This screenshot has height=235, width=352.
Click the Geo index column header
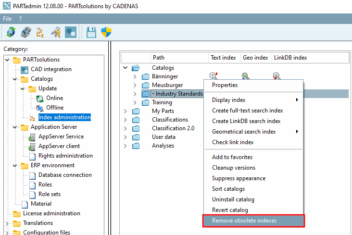click(x=255, y=58)
